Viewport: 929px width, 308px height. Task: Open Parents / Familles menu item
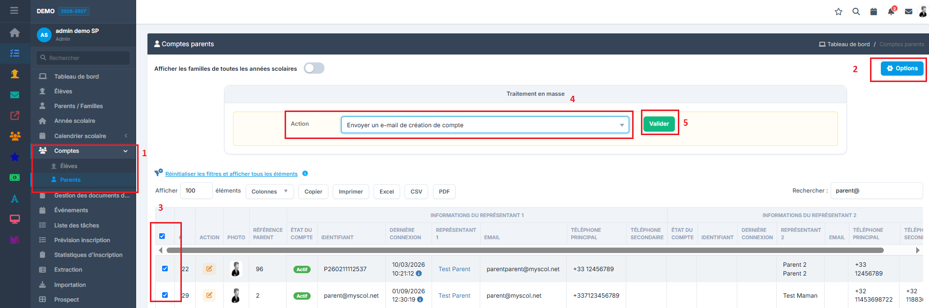tap(78, 106)
